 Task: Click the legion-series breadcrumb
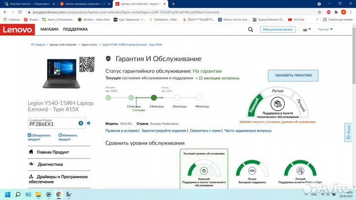click(x=89, y=44)
